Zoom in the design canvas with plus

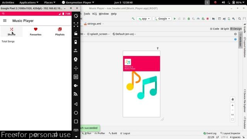click(x=232, y=105)
